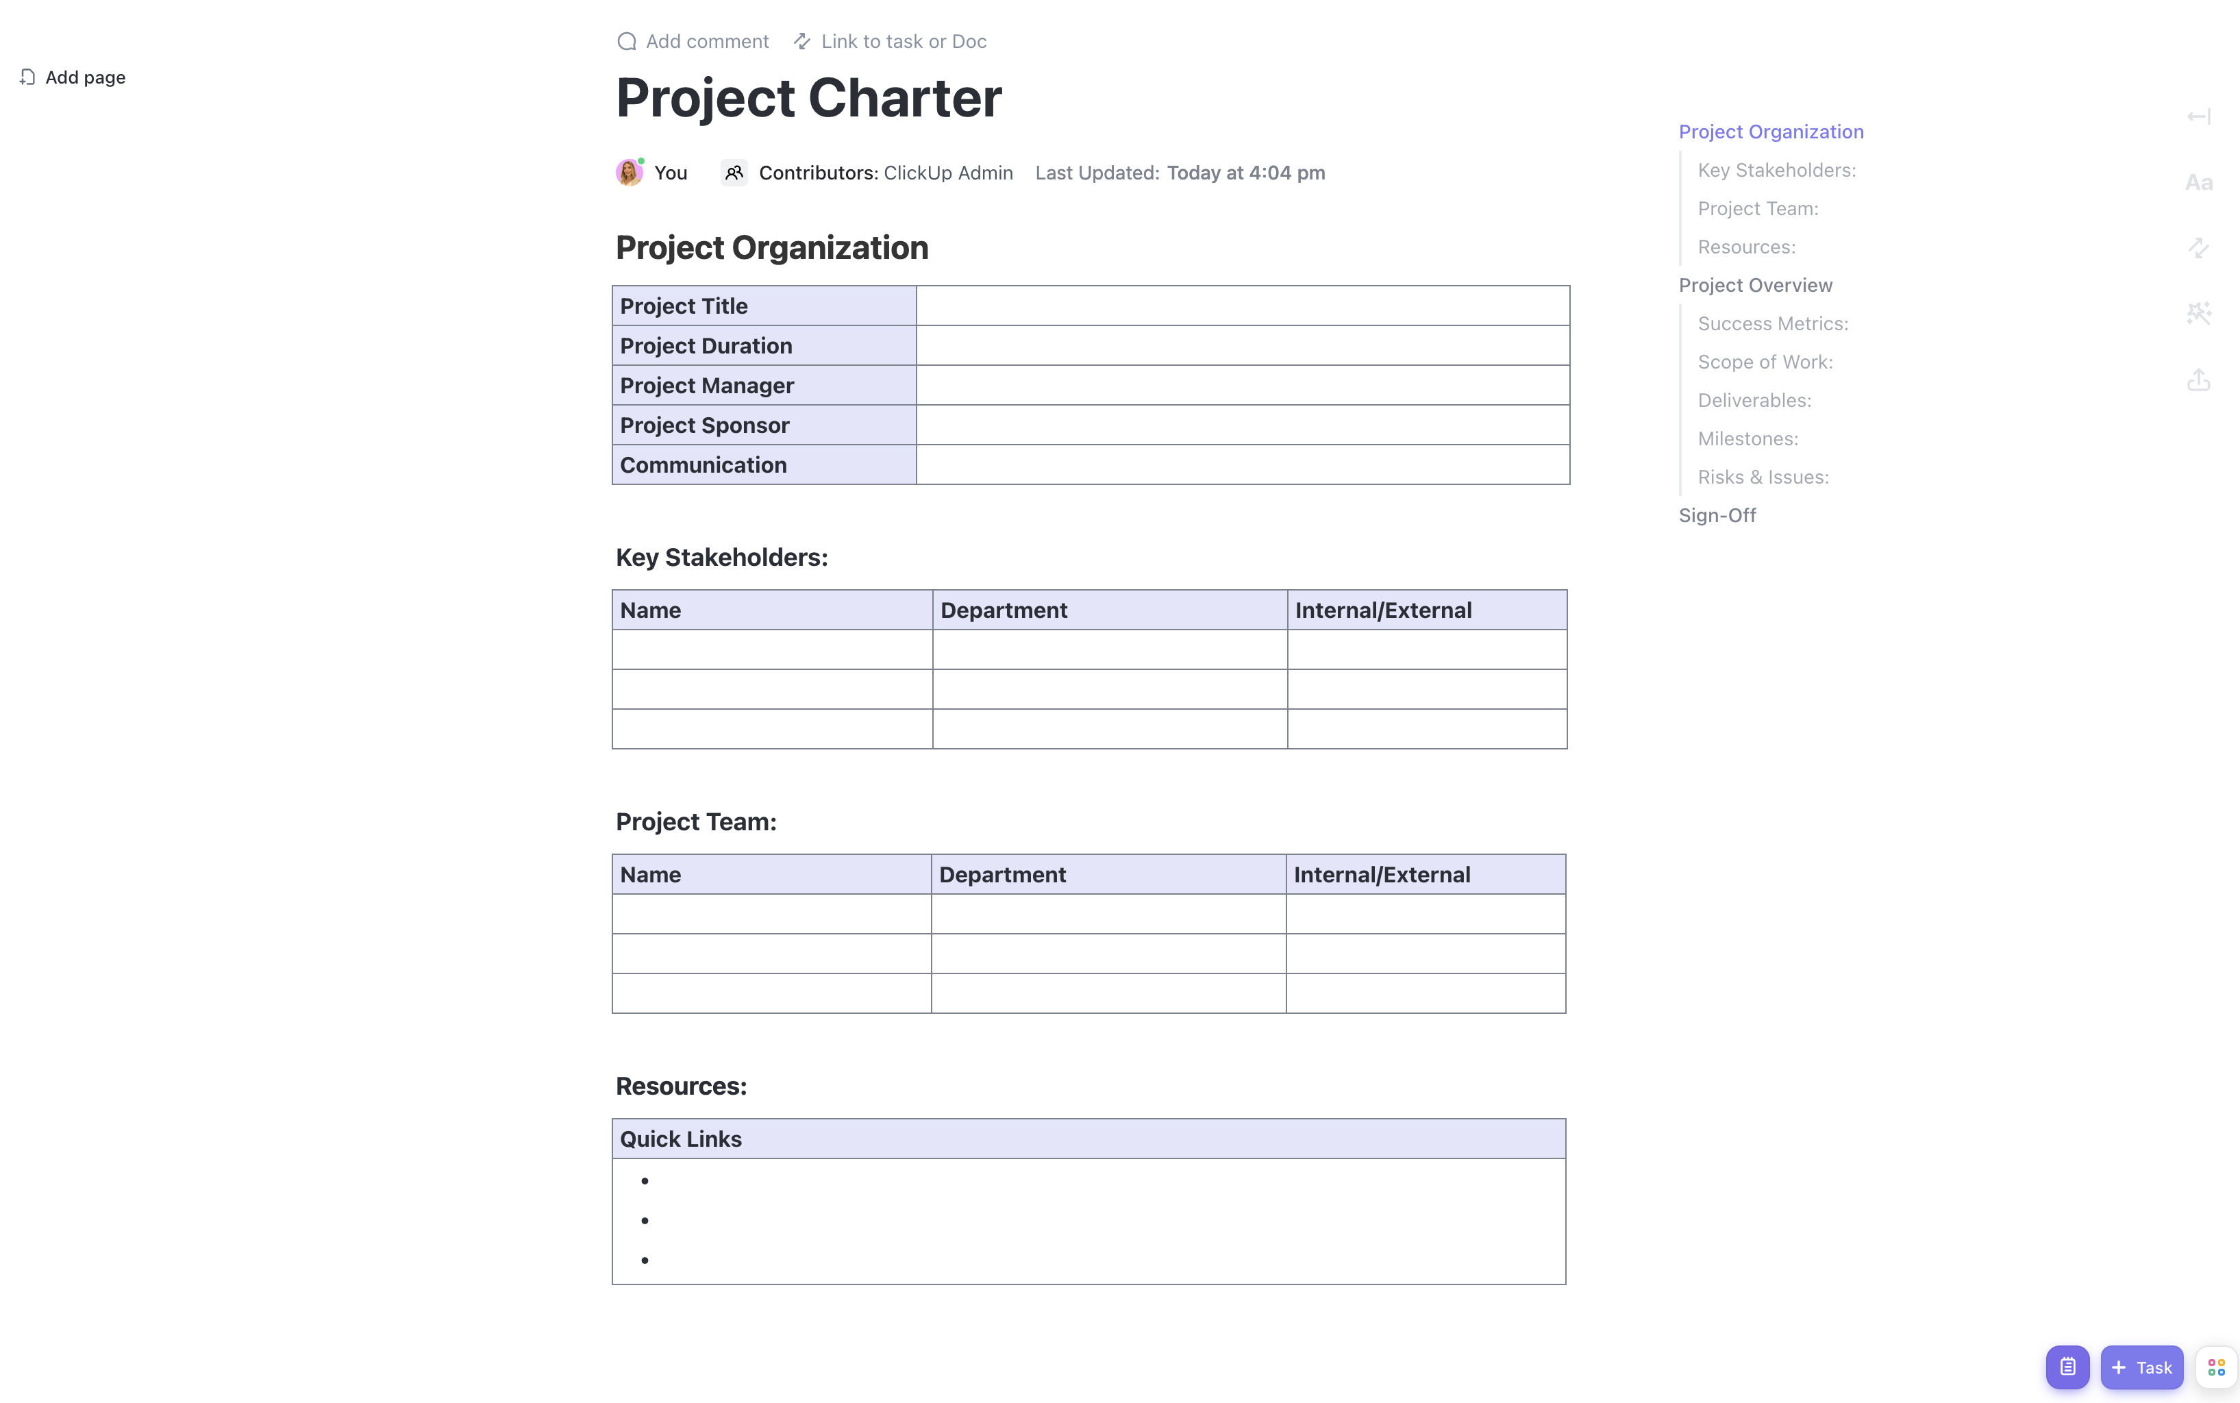Click the Add comment search icon
Viewport: 2240px width, 1403px height.
pyautogui.click(x=627, y=41)
